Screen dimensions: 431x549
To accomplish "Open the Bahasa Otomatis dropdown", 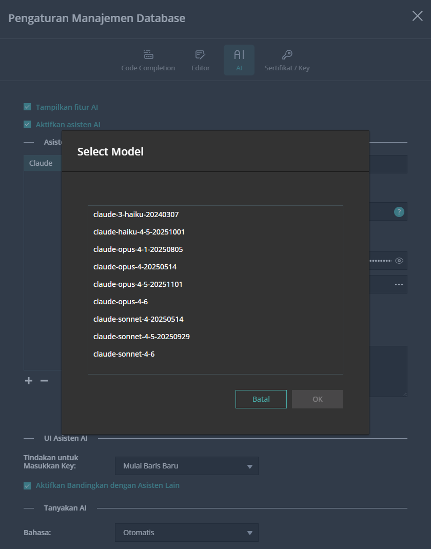I will [x=186, y=533].
